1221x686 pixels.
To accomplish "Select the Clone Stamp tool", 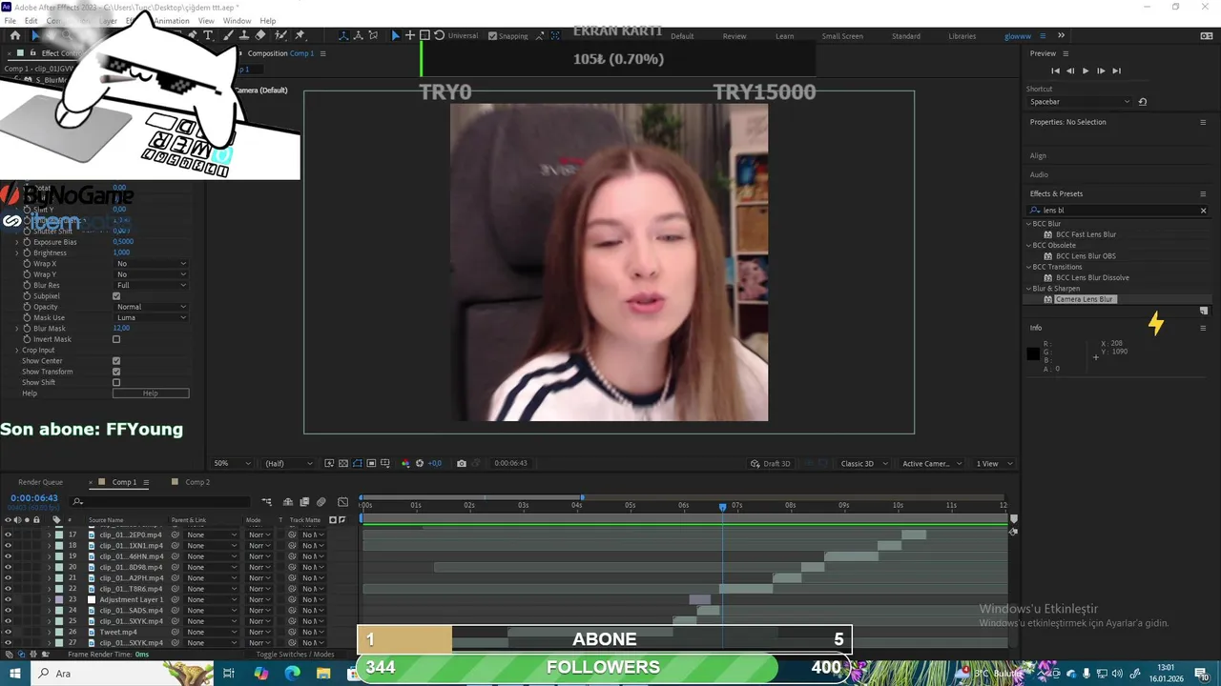I will [243, 35].
